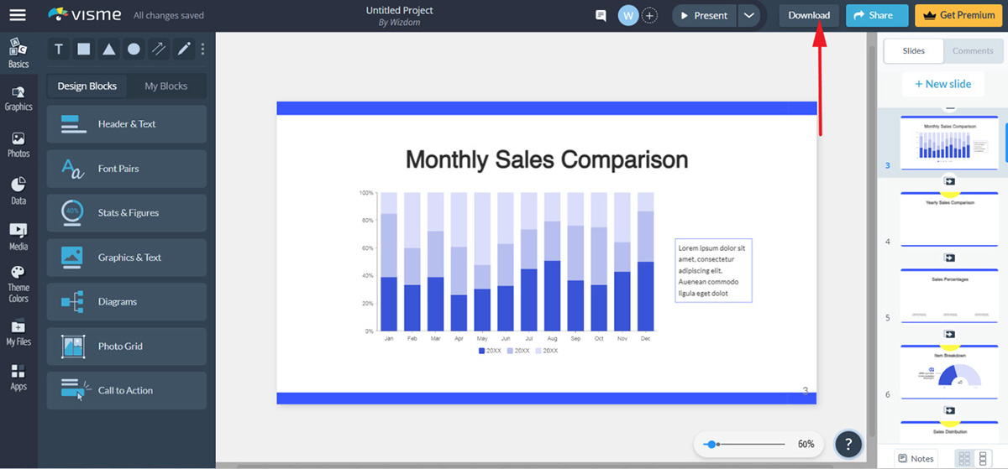
Task: Adjust the zoom slider handle
Action: 712,444
